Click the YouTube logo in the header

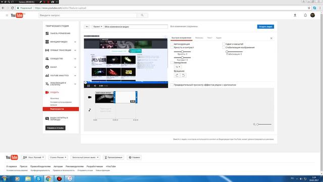point(17,15)
